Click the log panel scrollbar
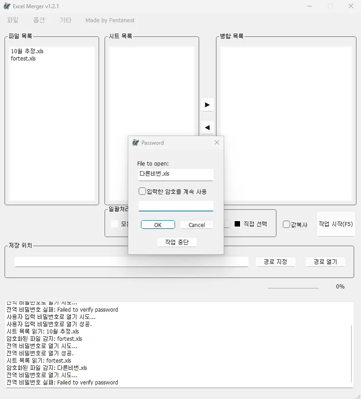The width and height of the screenshot is (361, 399). (351, 353)
